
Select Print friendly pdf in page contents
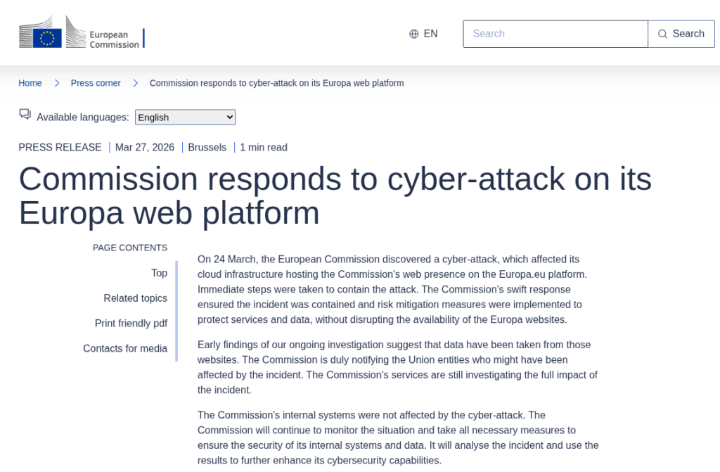(131, 324)
